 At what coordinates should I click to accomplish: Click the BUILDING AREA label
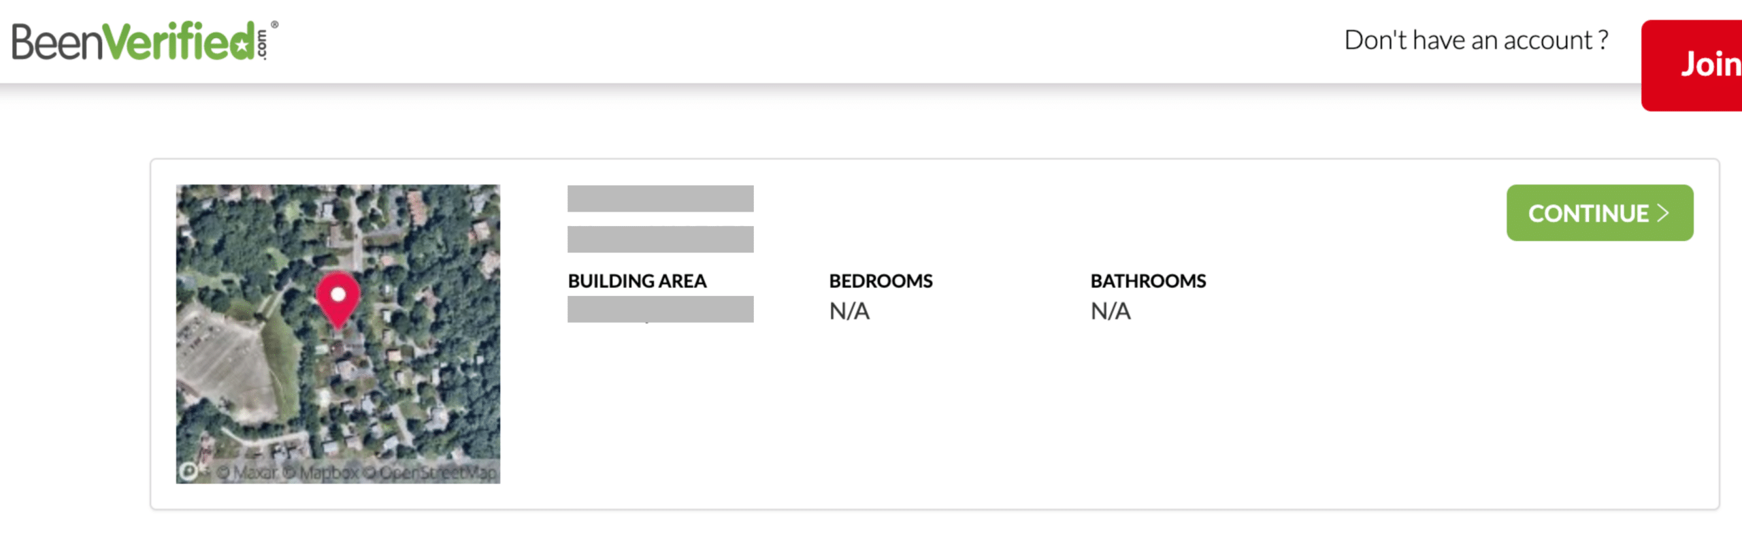[637, 280]
